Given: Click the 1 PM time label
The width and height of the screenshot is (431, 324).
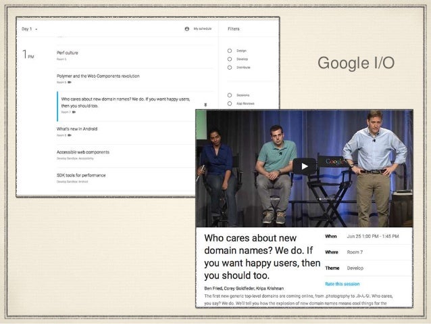Looking at the screenshot, I should pos(28,55).
